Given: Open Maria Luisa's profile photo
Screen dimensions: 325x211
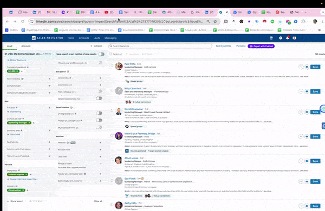Looking at the screenshot, I should [119, 136].
